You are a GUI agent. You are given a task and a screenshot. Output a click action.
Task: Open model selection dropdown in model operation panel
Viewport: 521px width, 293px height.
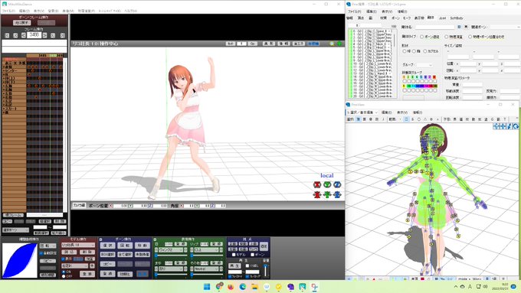coord(78,246)
